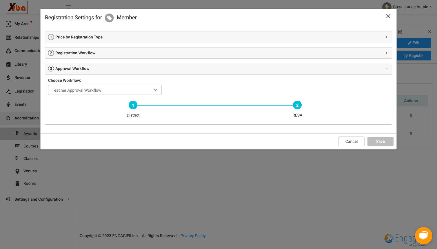This screenshot has height=249, width=437.
Task: Open the Crescerance Admin user menu
Action: point(407,7)
